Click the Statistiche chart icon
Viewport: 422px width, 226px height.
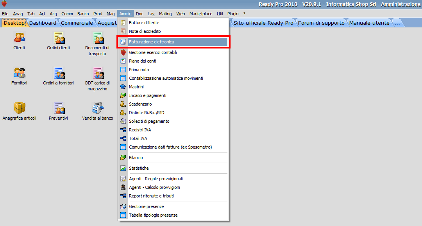coord(123,168)
